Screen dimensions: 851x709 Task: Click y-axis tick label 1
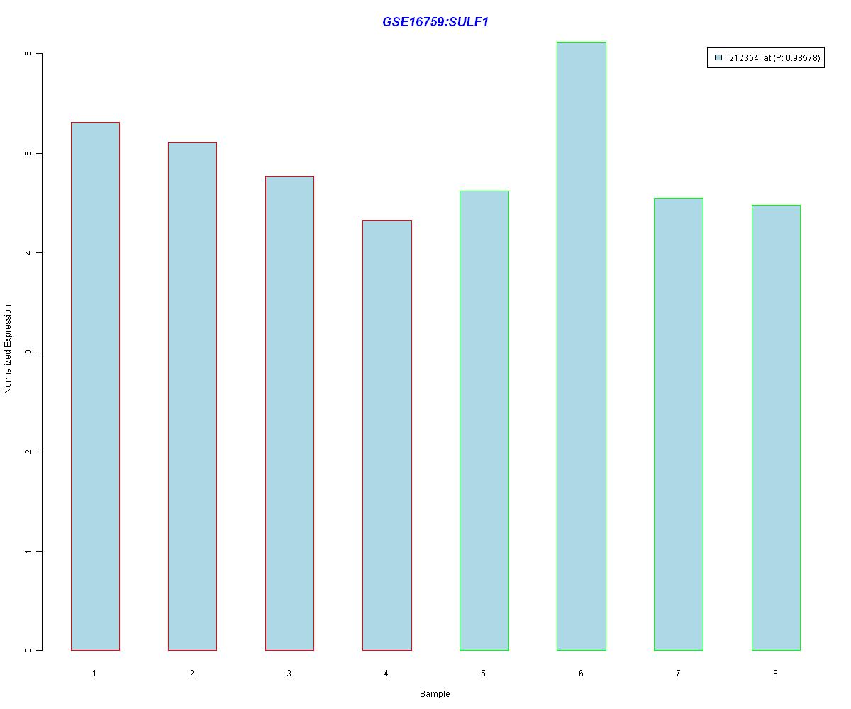[x=28, y=551]
